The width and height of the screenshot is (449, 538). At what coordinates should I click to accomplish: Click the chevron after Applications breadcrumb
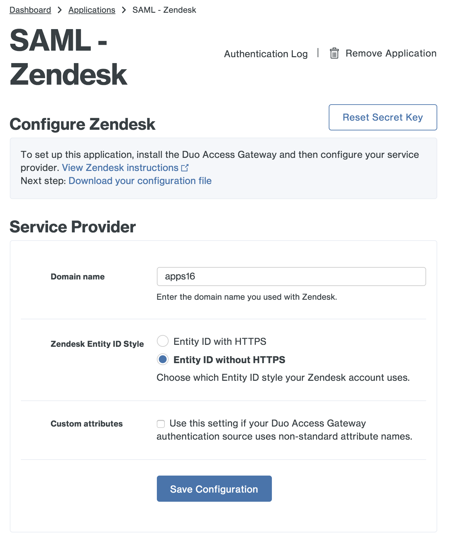pos(124,10)
